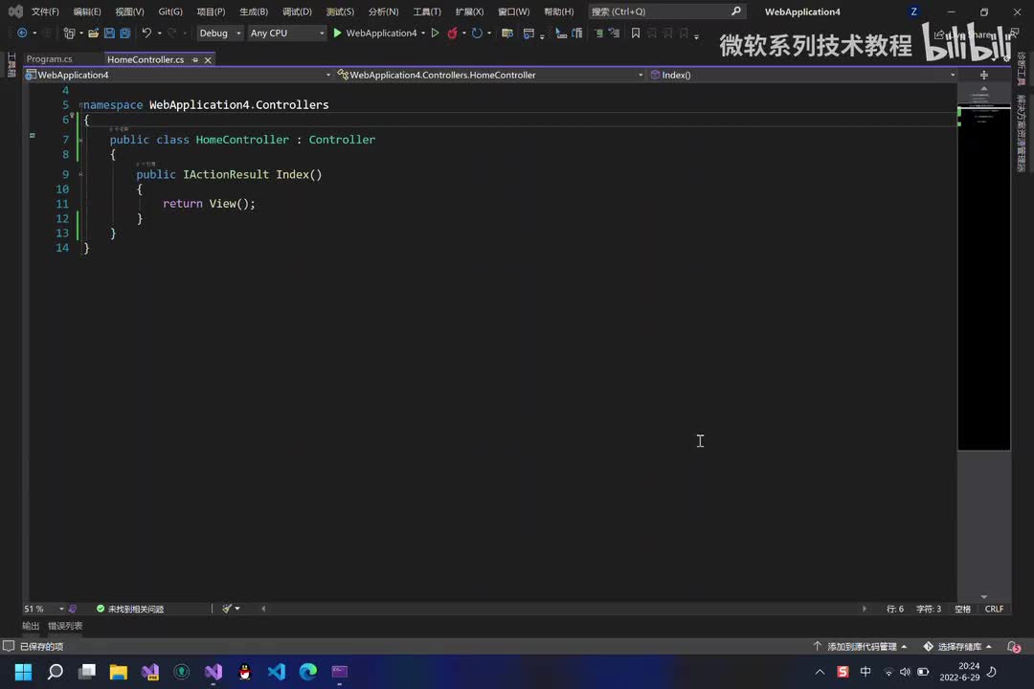
Task: Open the 项目(P) menu
Action: click(x=211, y=11)
